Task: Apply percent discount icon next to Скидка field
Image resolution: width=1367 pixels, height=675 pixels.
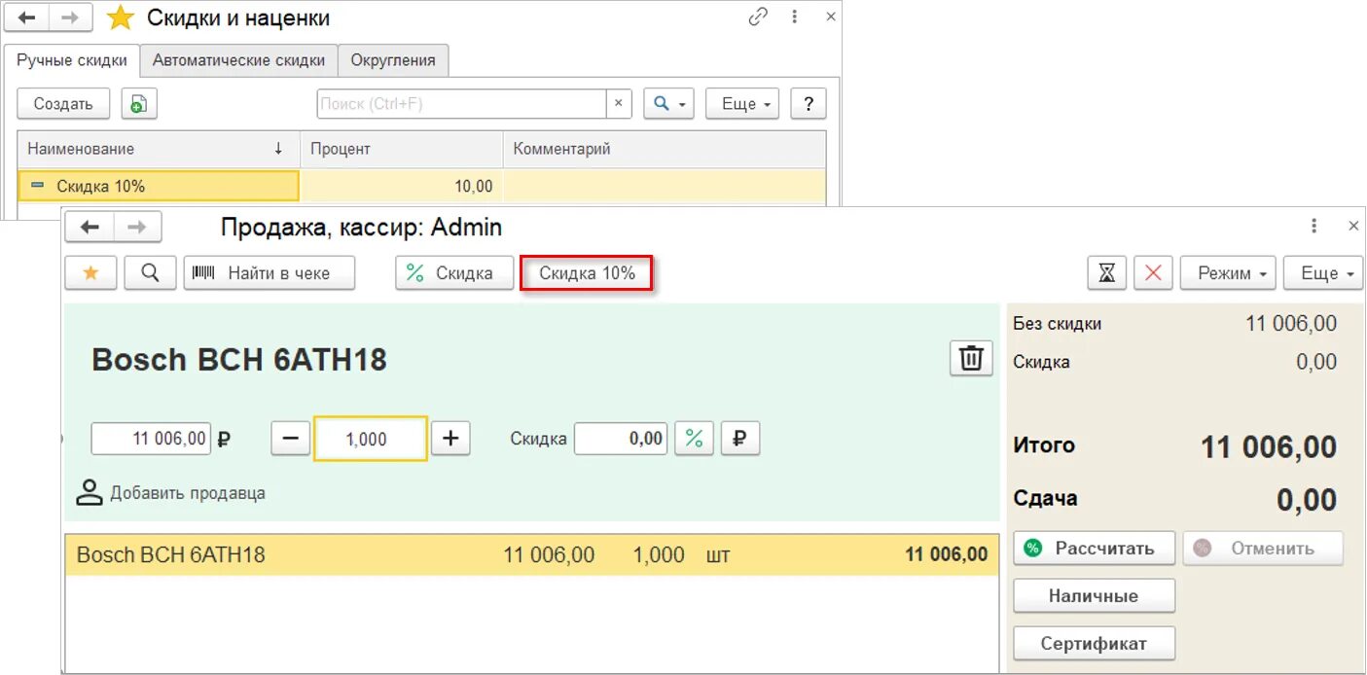Action: tap(694, 439)
